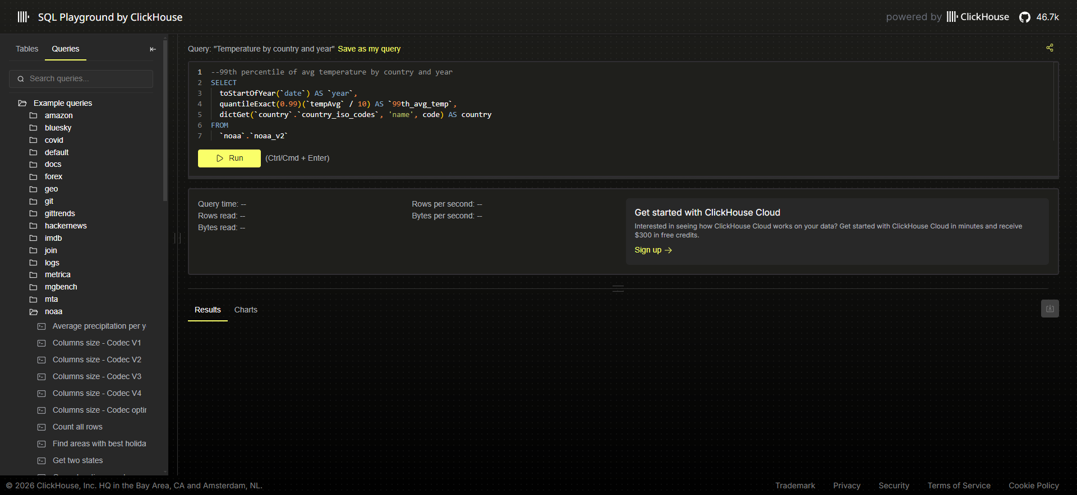Click the results panel drag handle
Image resolution: width=1077 pixels, height=495 pixels.
tap(618, 289)
